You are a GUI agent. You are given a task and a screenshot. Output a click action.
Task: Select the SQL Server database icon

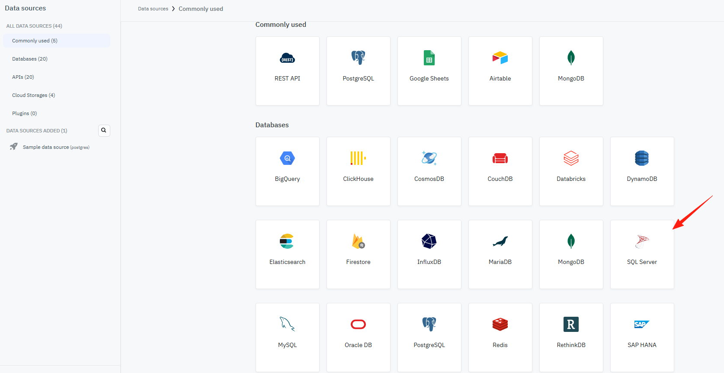tap(642, 241)
